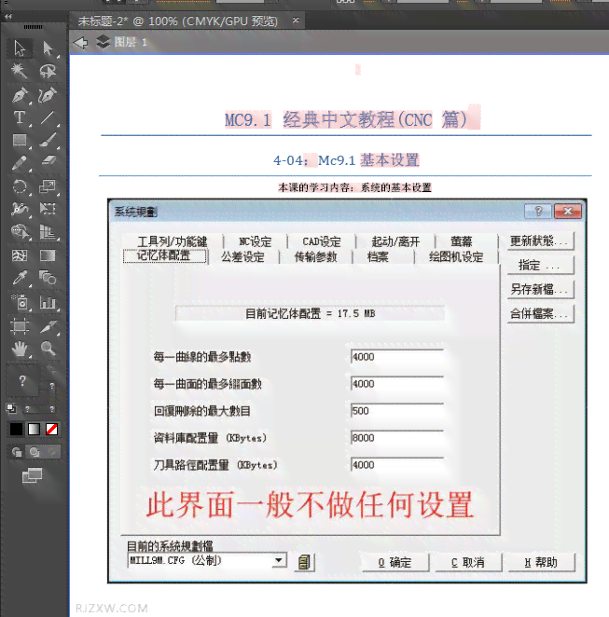Click the 另存新檔 button
The image size is (609, 617).
point(540,290)
